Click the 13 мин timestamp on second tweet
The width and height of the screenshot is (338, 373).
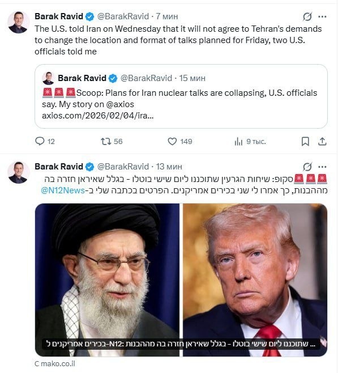[x=169, y=167]
